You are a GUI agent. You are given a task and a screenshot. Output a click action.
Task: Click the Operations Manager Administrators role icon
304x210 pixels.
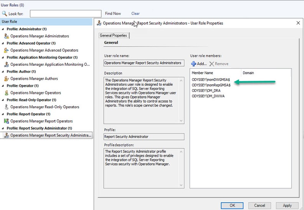tap(7, 36)
